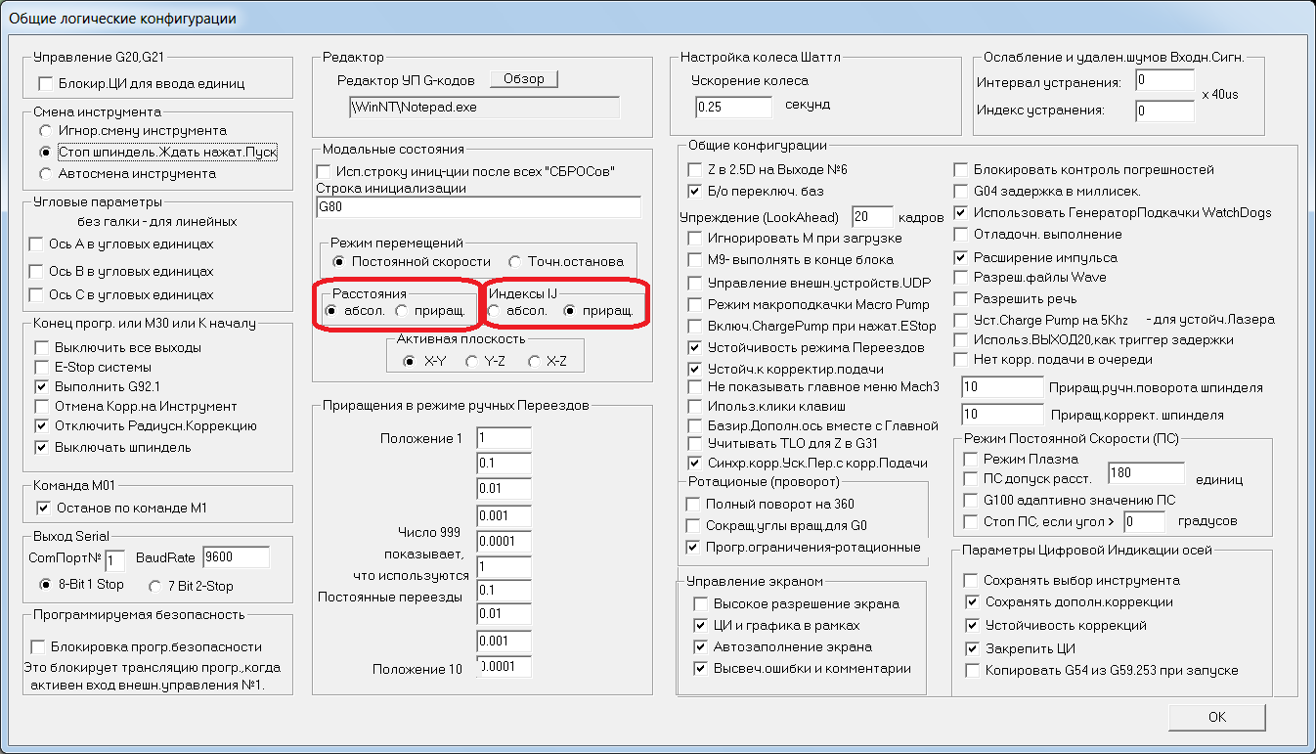Viewport: 1316px width, 754px height.
Task: Check M9- выполнять в конце блока
Action: tap(695, 260)
